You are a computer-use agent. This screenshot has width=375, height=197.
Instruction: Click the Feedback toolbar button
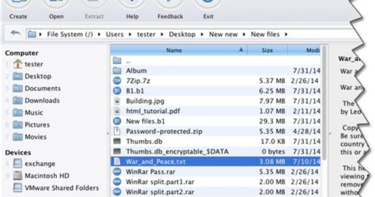(x=170, y=10)
